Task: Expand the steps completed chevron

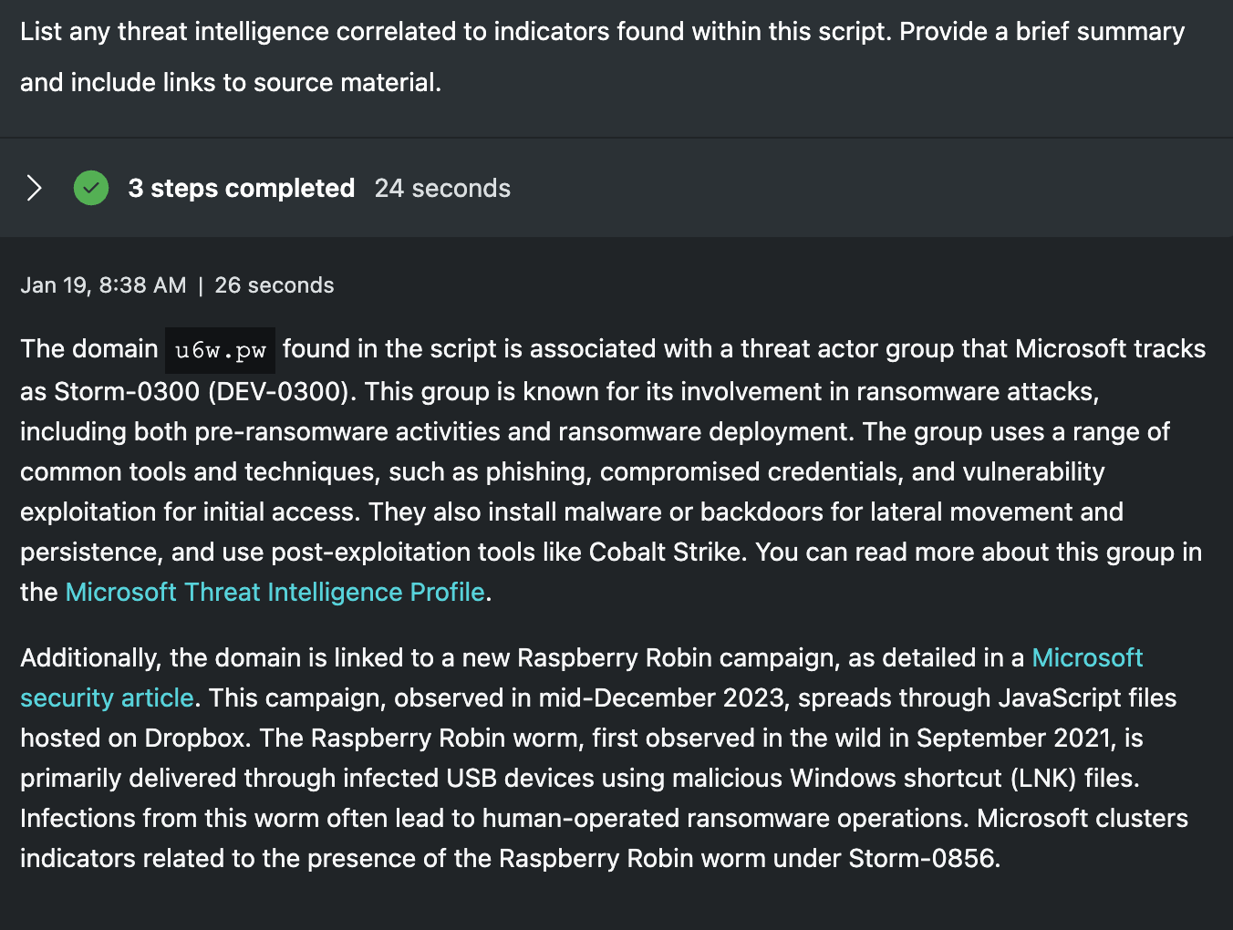Action: pyautogui.click(x=34, y=188)
